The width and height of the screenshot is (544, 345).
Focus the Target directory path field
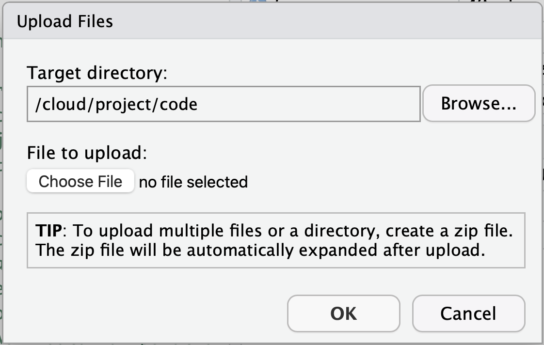(224, 104)
